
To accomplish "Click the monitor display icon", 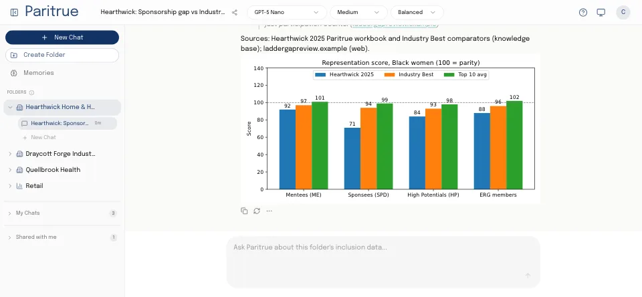I will [x=601, y=12].
